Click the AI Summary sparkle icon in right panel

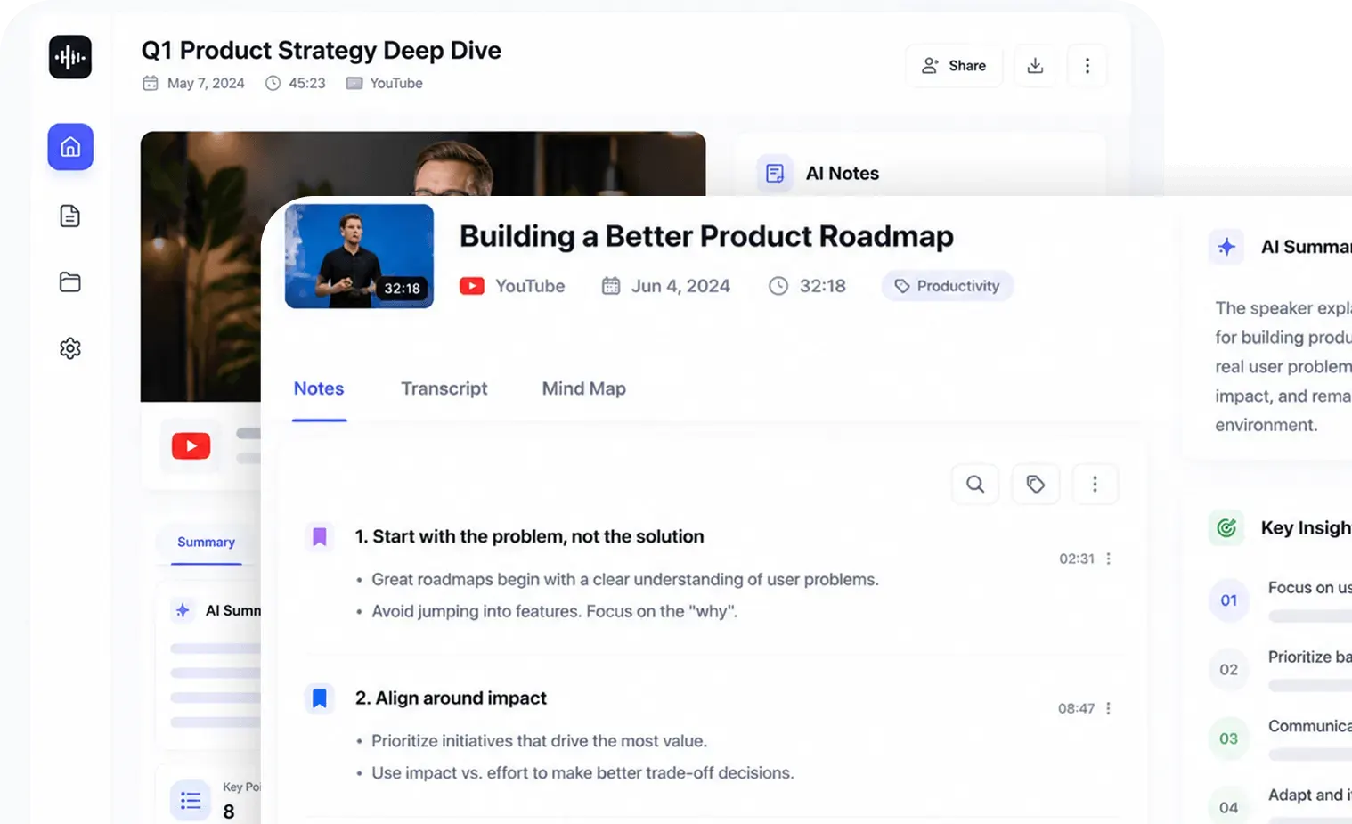point(1226,247)
